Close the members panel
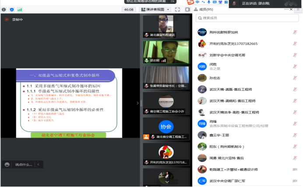Image resolution: width=303 pixels, height=187 pixels. click(x=291, y=10)
